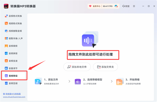Click the 音频变速 1X icon

6,61
